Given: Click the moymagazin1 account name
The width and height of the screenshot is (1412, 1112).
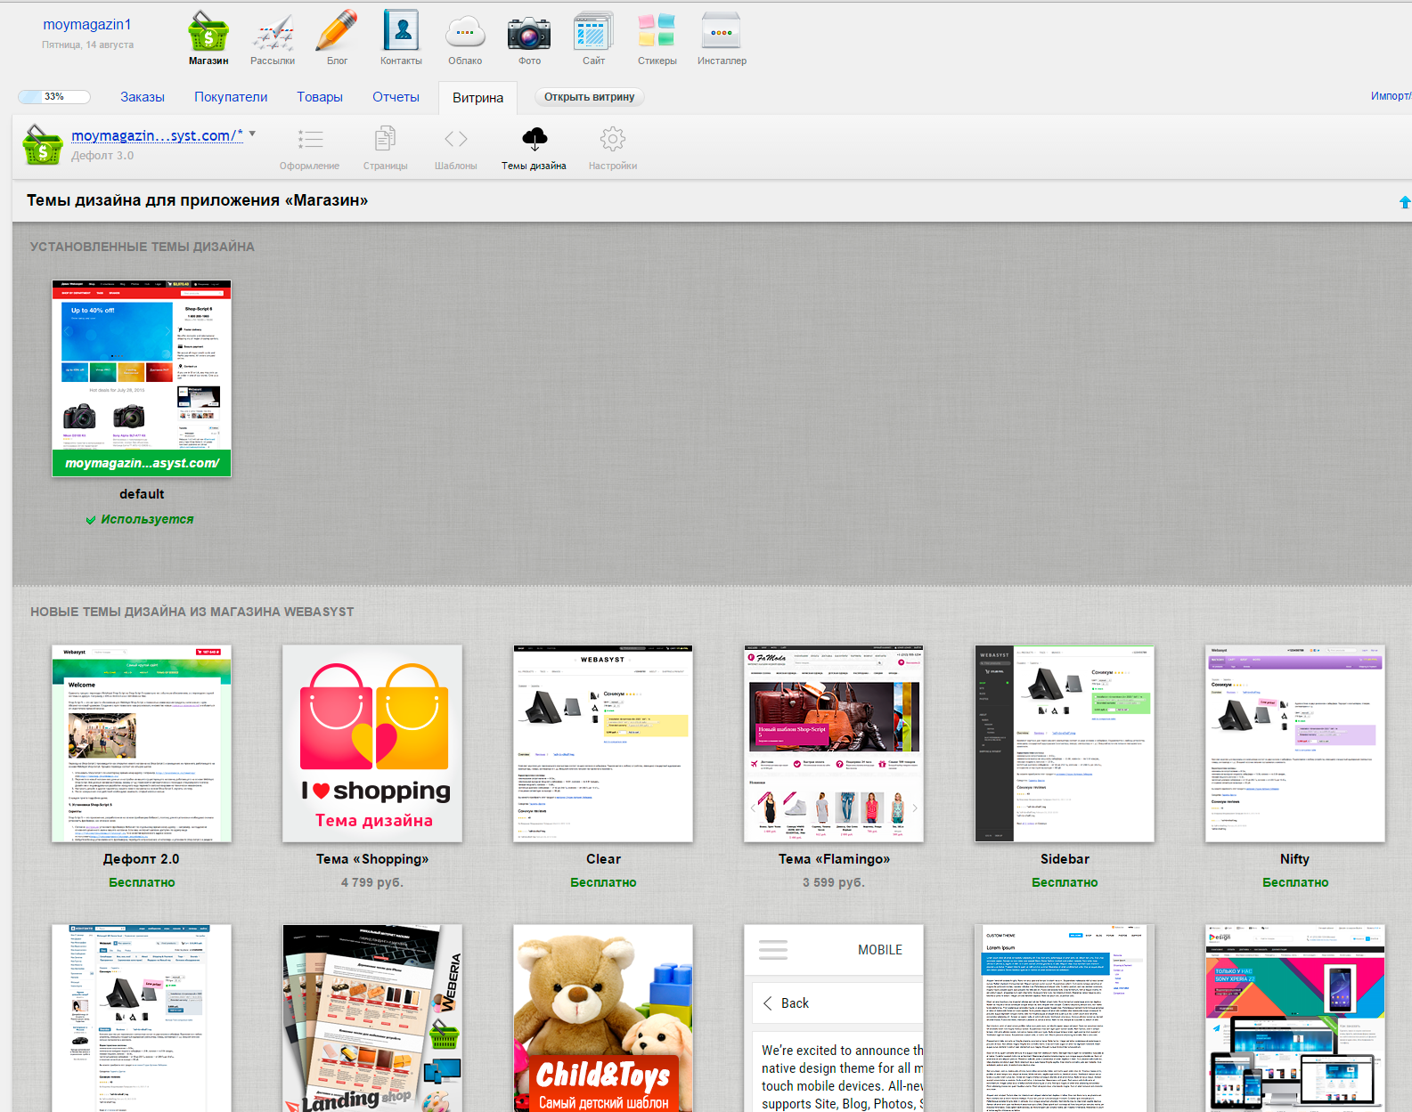Looking at the screenshot, I should coord(87,24).
